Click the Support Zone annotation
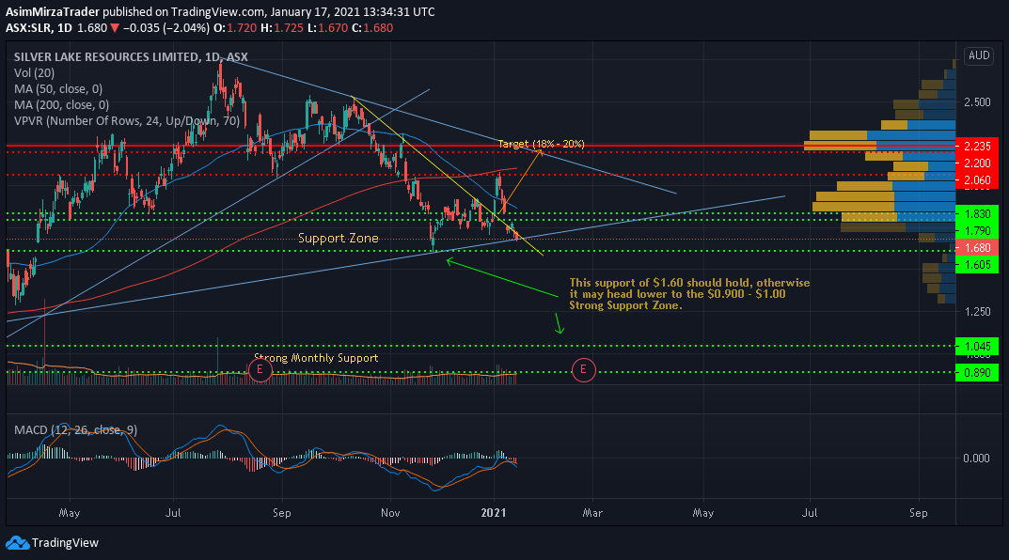The height and width of the screenshot is (560, 1009). coord(338,239)
